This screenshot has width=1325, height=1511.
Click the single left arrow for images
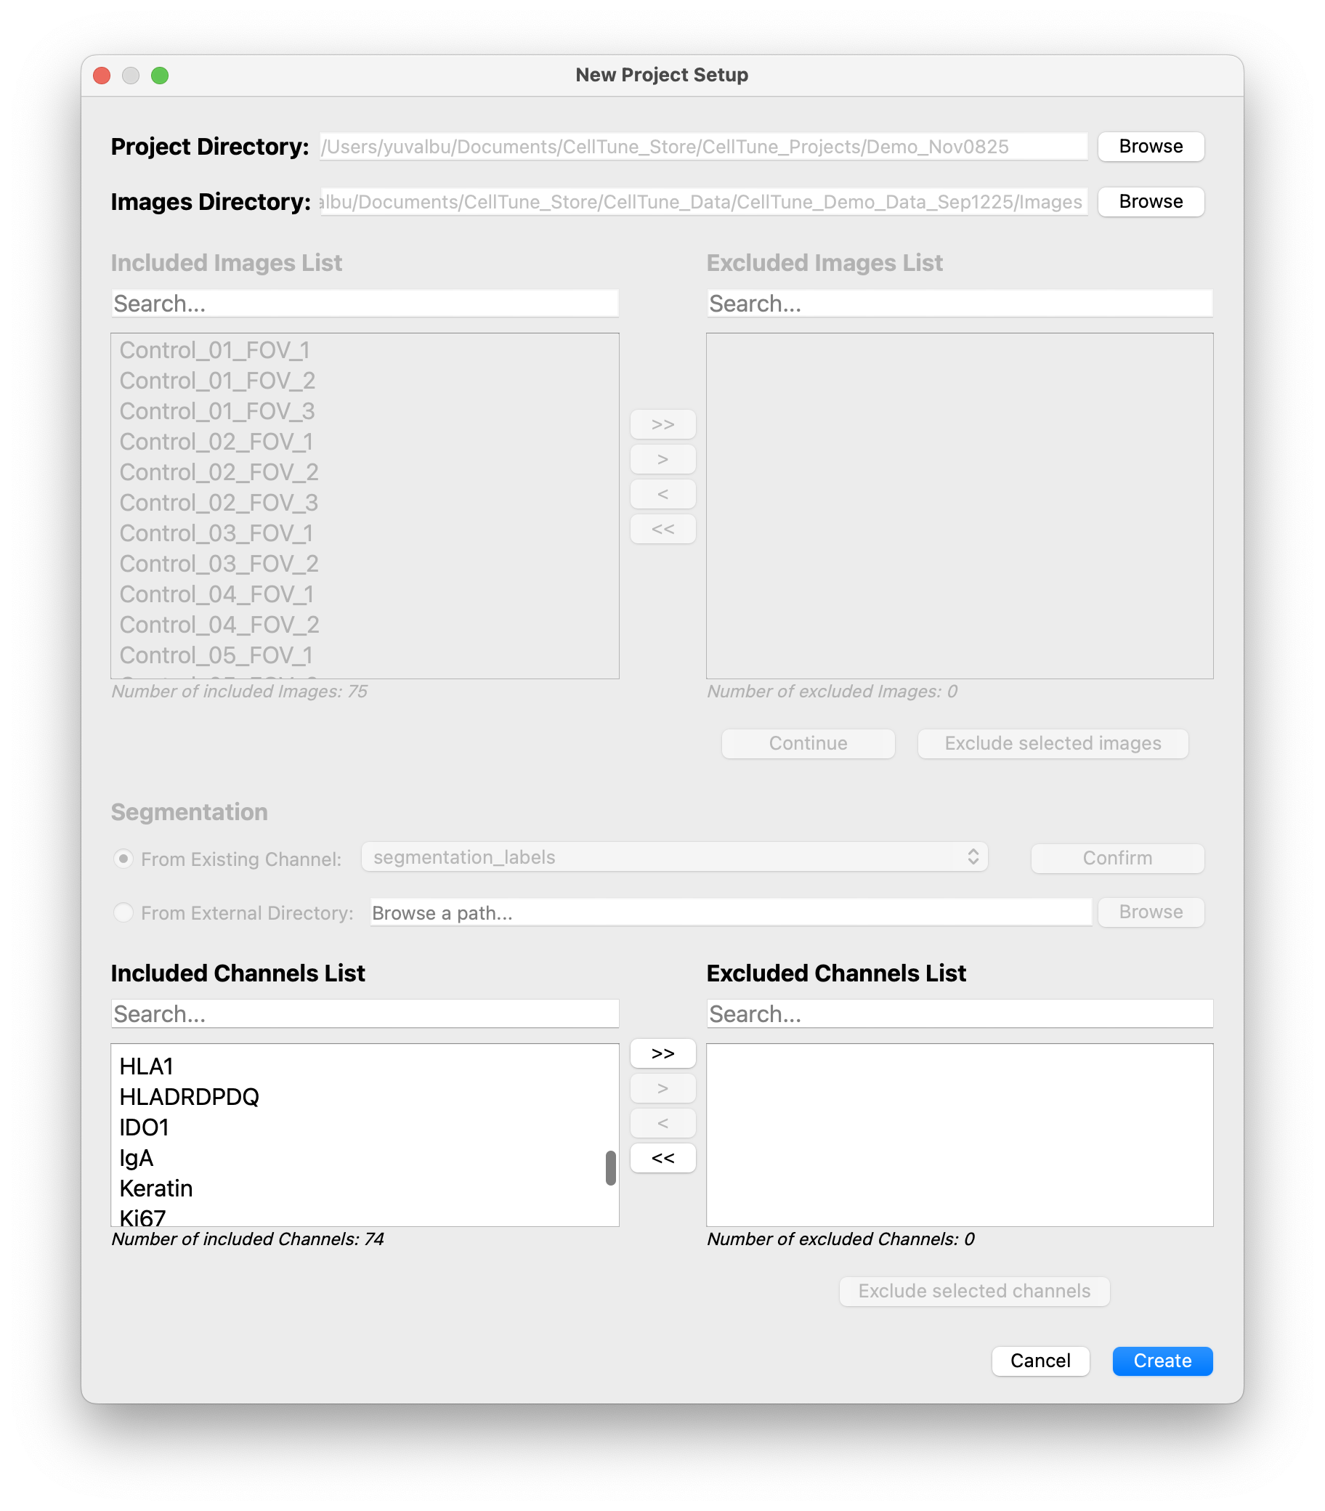(662, 493)
